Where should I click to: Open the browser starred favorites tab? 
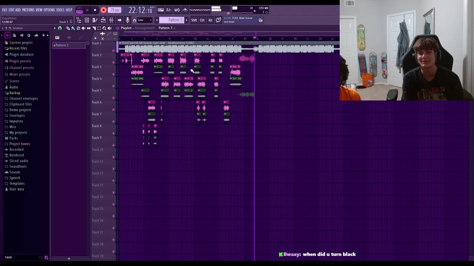43,35
